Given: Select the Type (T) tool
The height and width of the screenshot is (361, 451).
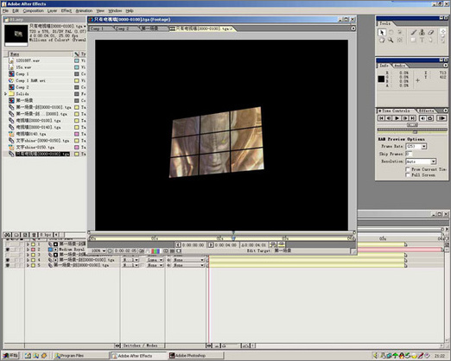Looking at the screenshot, I should (422, 41).
